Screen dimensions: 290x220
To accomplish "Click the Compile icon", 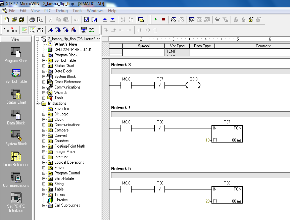I will tap(86, 19).
